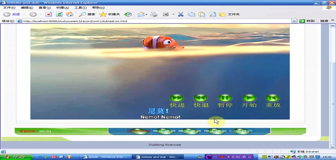Select imitate and dub taskbar item
Screen dimensions: 336x160
[x=158, y=157]
